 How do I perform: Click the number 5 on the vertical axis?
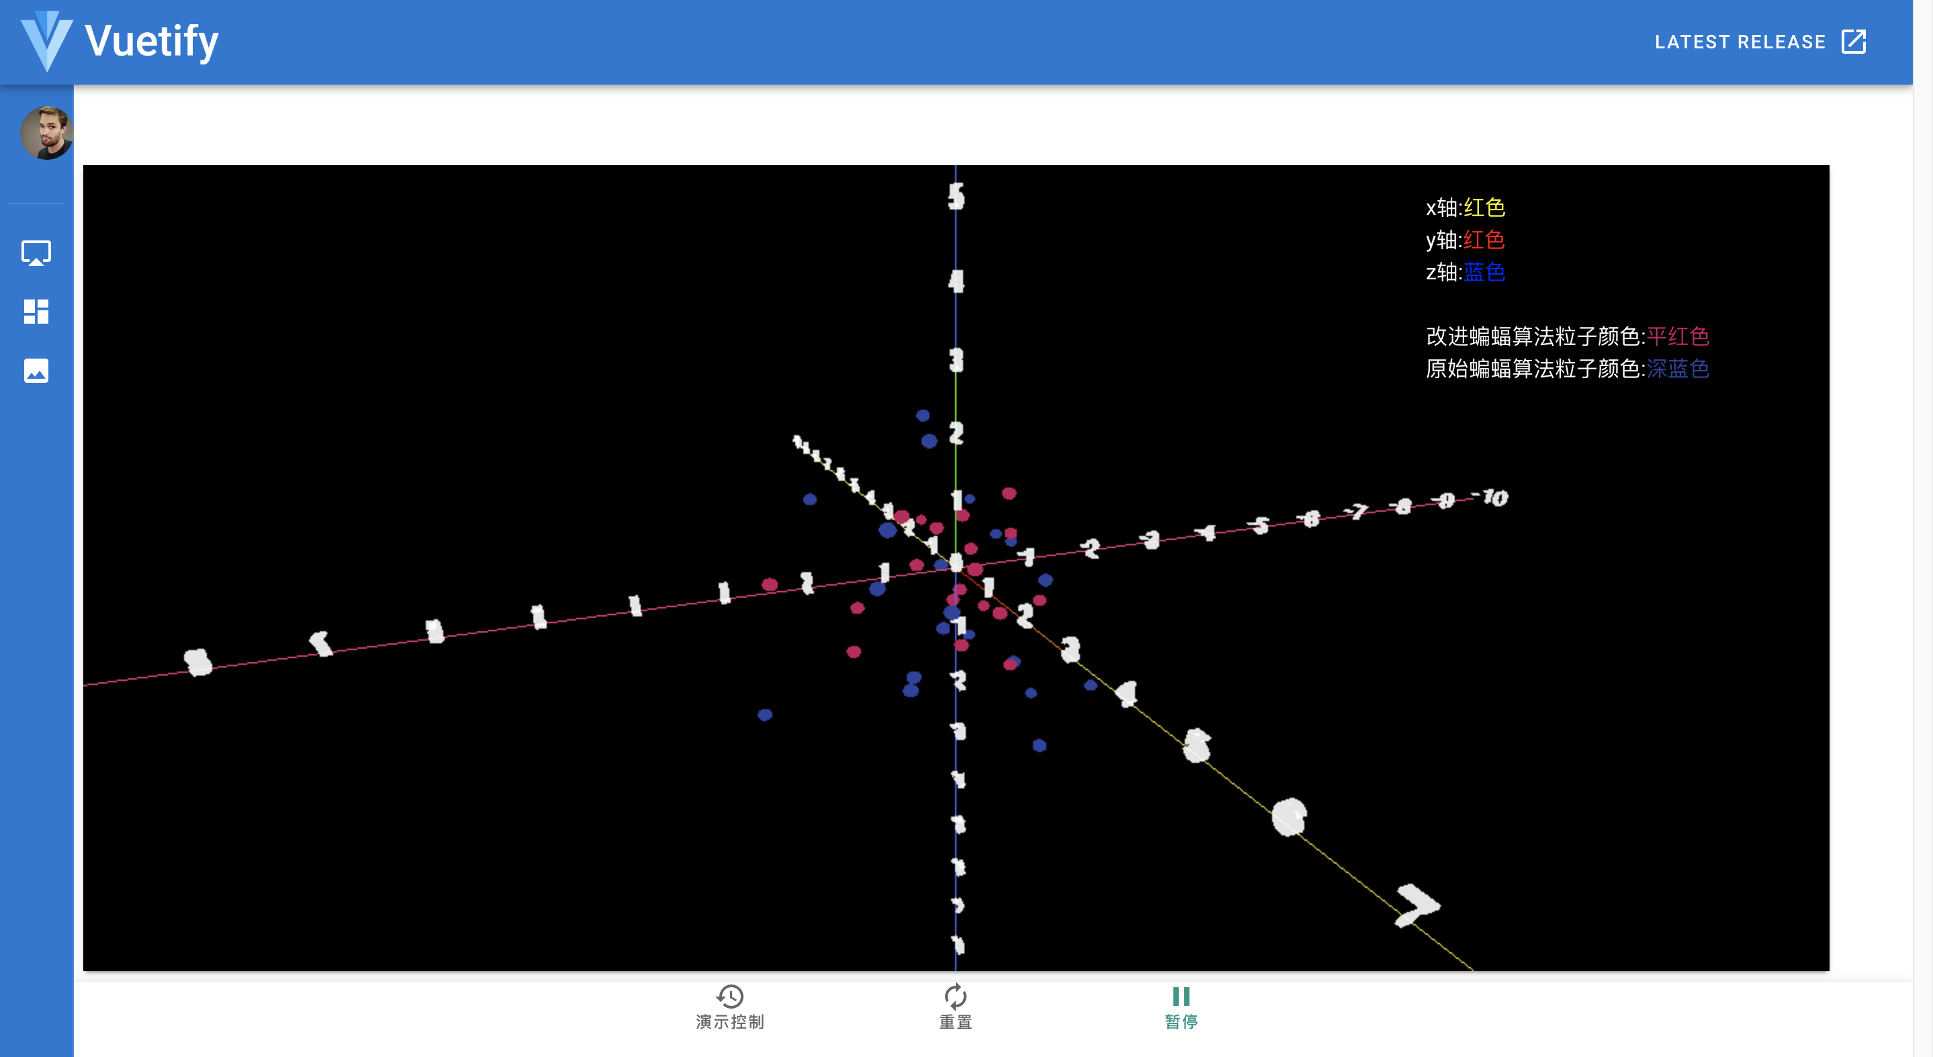[955, 197]
